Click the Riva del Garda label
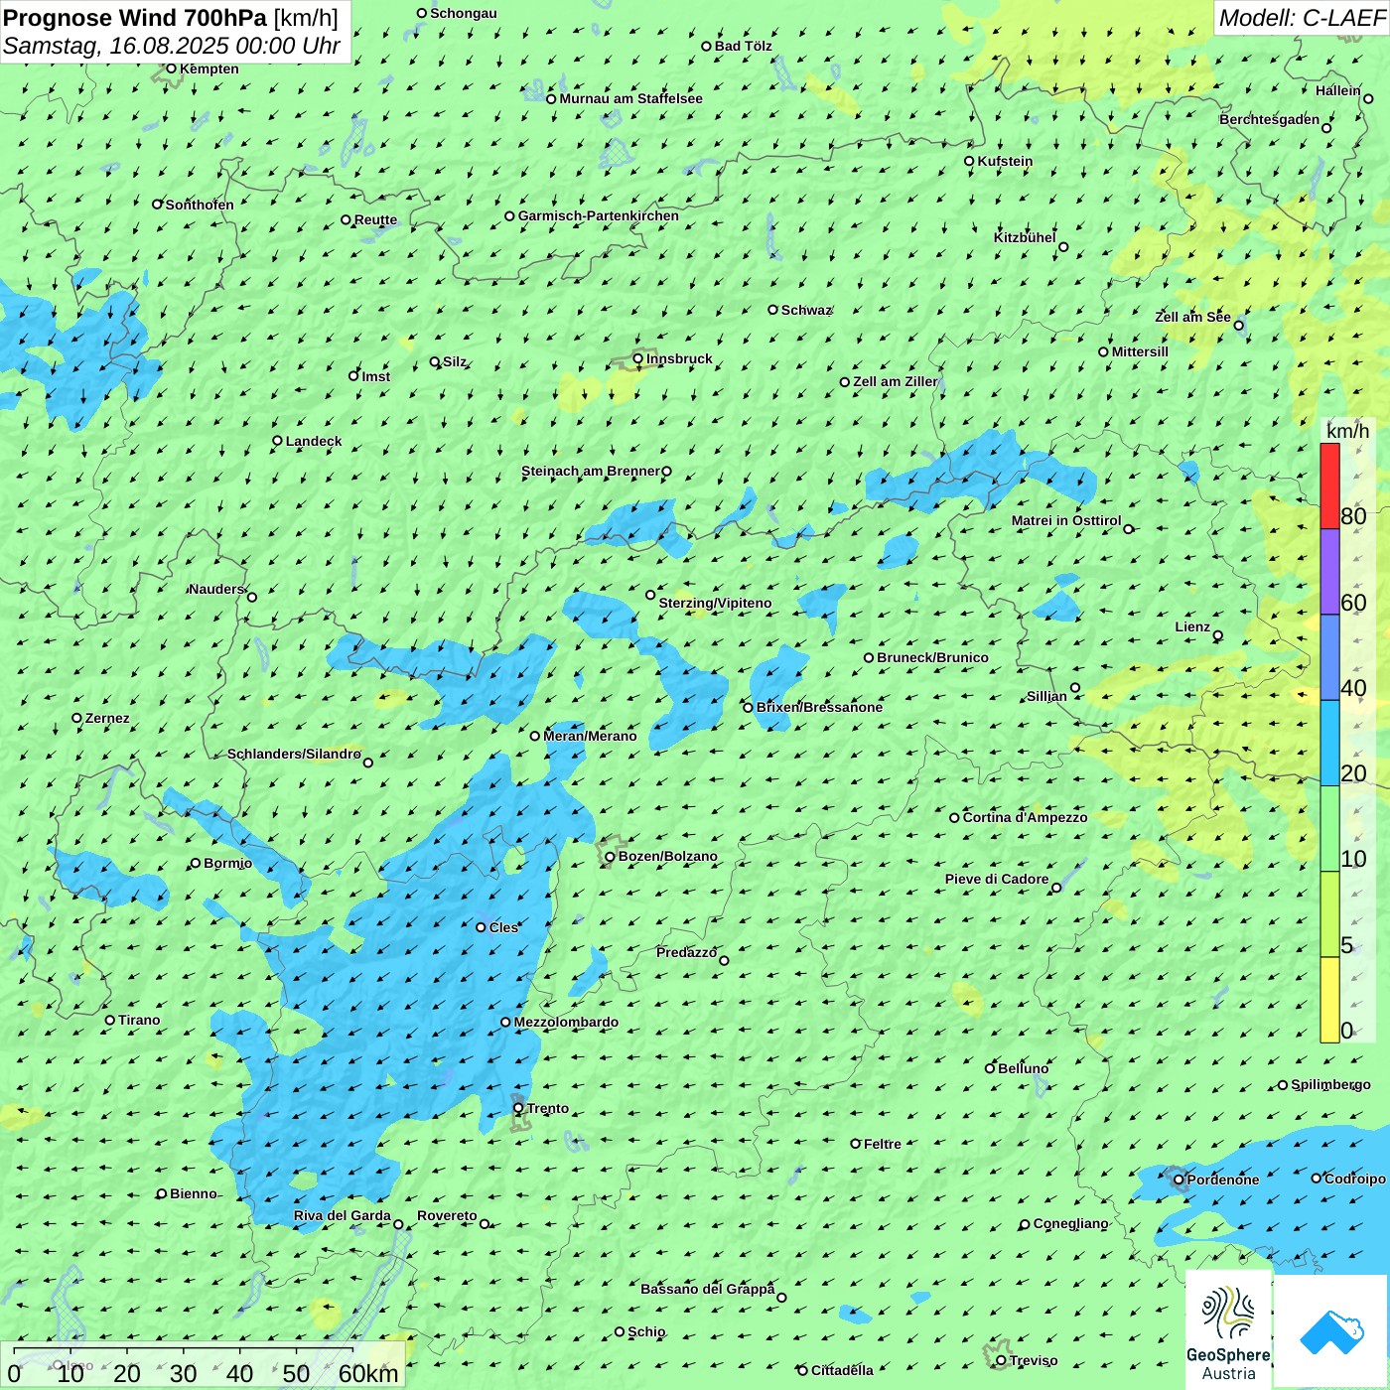Image resolution: width=1390 pixels, height=1390 pixels. (x=343, y=1215)
